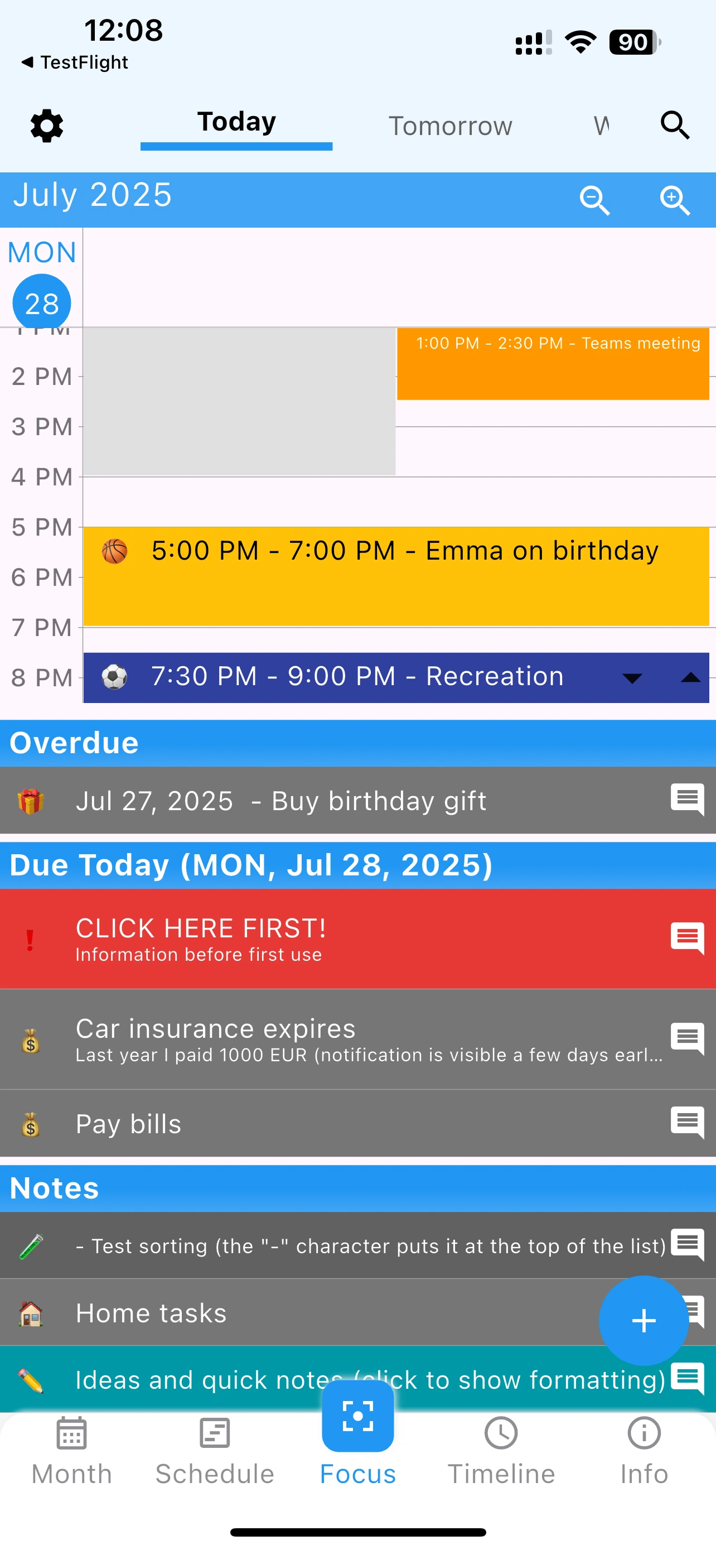Open the Month view tab
Screen dimensions: 716x1550
[71, 1451]
